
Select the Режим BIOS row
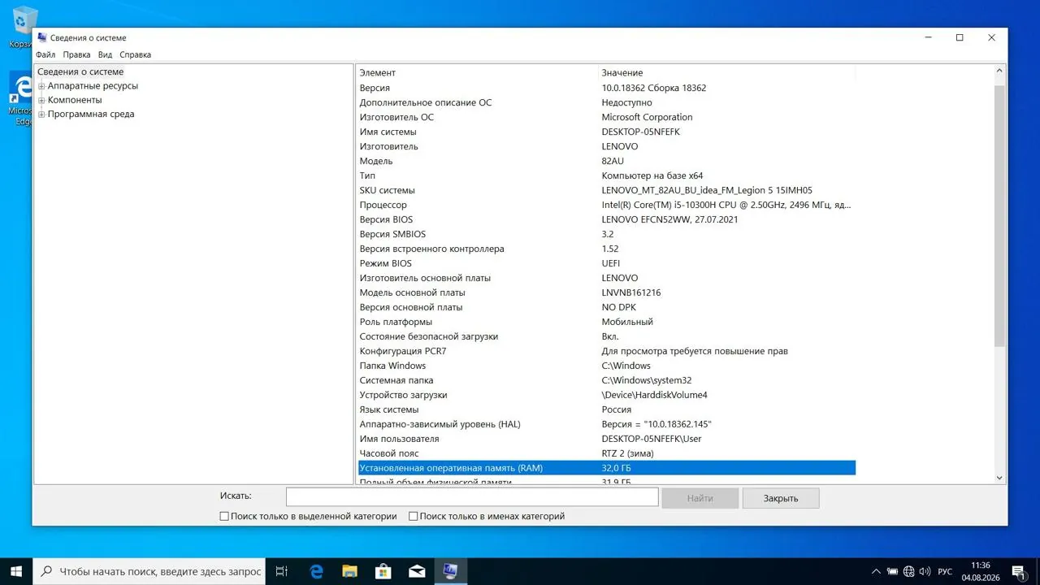pyautogui.click(x=607, y=263)
